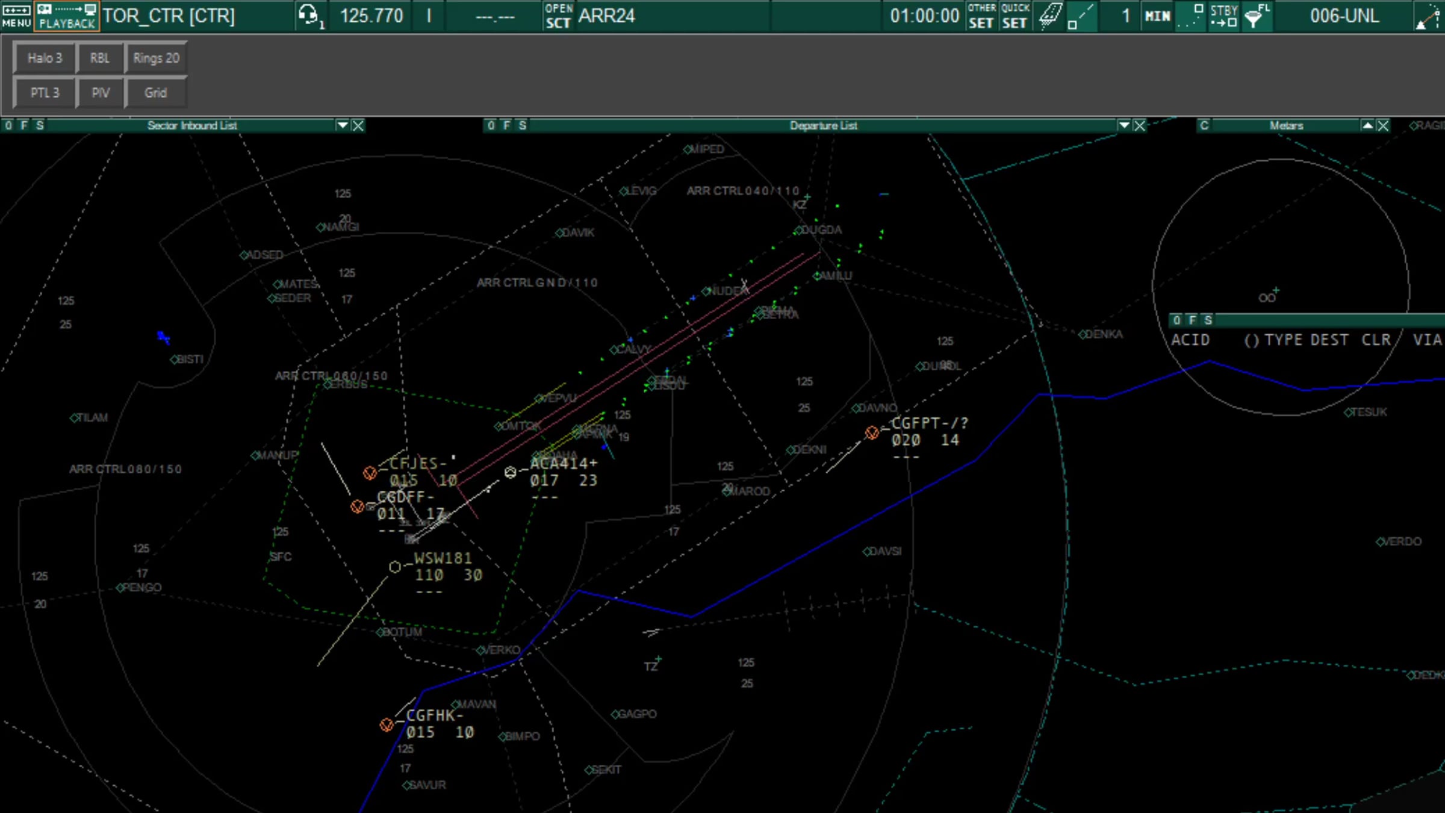The width and height of the screenshot is (1445, 813).
Task: Close the Departure List window
Action: [x=1140, y=125]
